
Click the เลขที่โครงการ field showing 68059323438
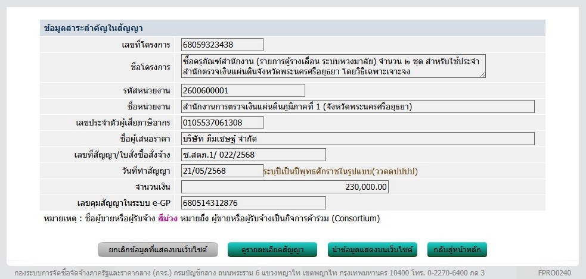coord(222,45)
